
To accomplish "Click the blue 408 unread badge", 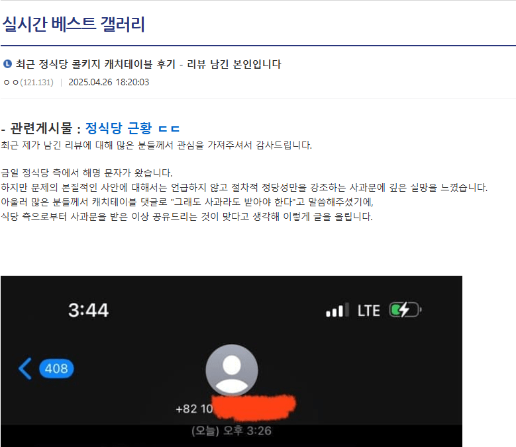I will point(56,368).
